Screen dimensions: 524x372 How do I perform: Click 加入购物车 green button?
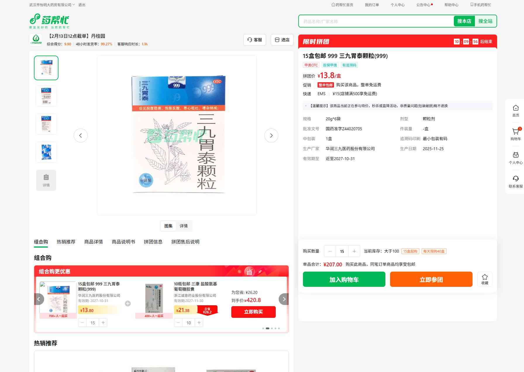pos(344,279)
